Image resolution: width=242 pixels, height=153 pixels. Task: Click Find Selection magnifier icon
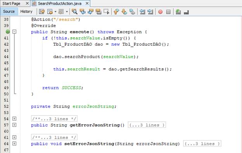[x=74, y=12]
